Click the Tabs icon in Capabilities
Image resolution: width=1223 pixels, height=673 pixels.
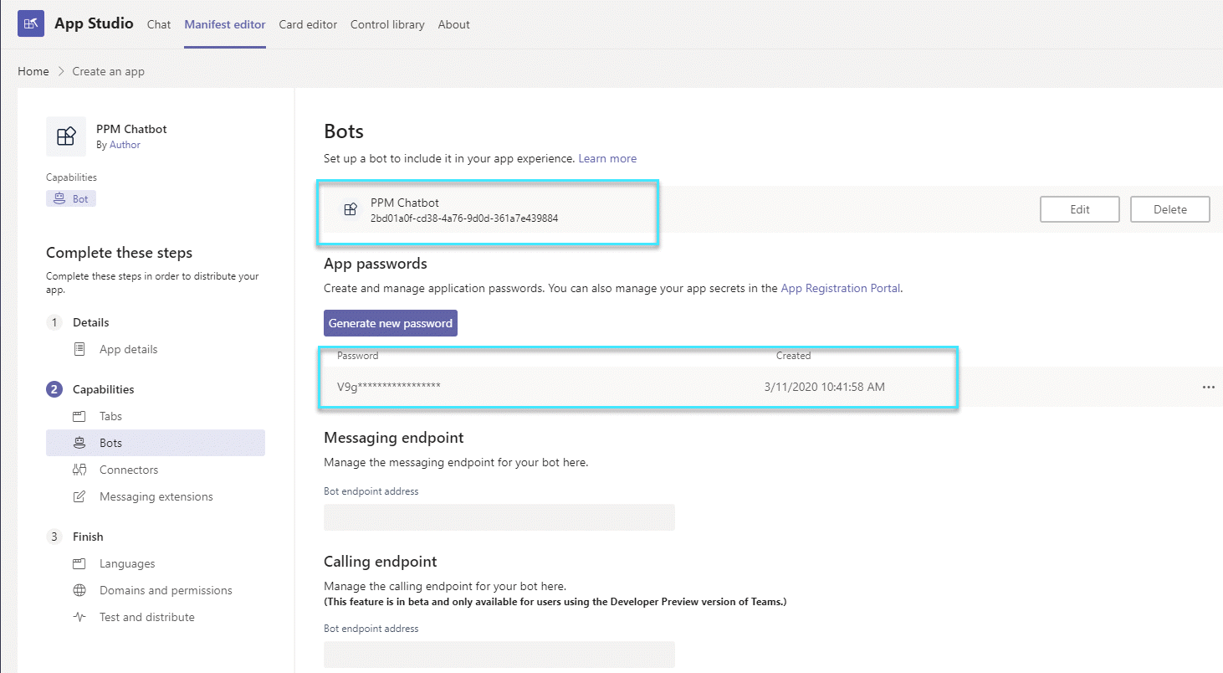point(79,416)
